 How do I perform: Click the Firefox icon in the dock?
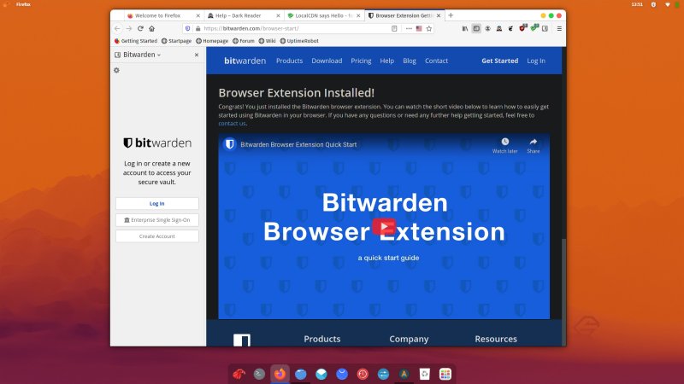click(x=280, y=374)
